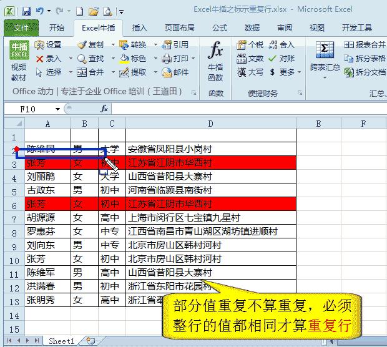Open the 牛插 EXCEL video tutorial button

click(19, 61)
